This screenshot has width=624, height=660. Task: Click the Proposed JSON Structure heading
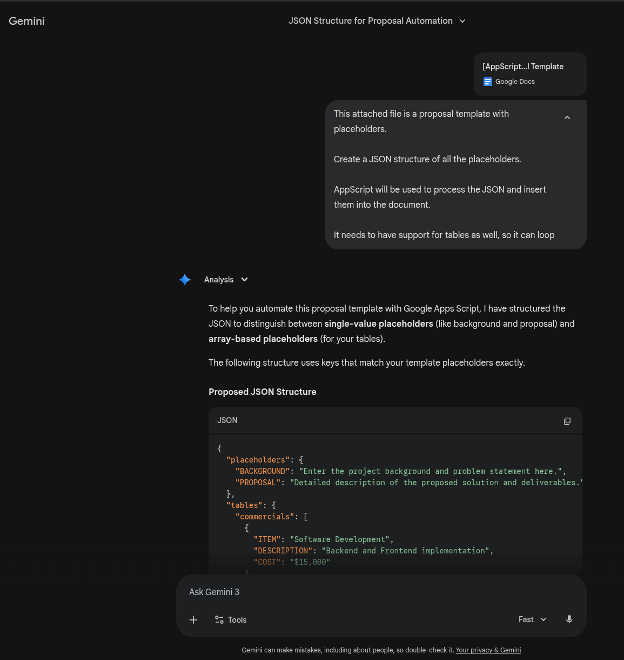[x=262, y=392]
